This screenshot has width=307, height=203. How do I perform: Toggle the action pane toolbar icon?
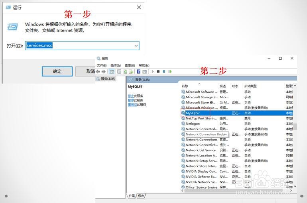144,72
